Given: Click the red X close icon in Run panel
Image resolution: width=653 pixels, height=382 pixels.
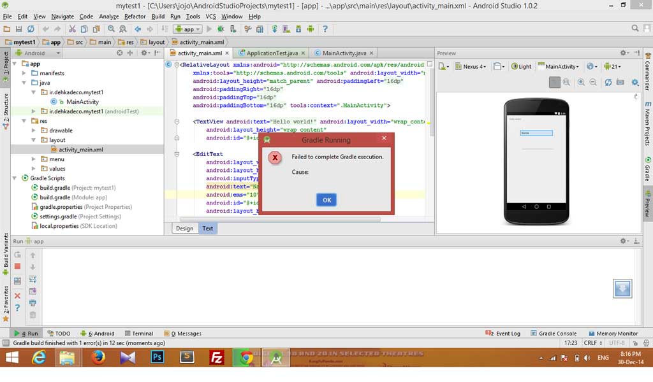Looking at the screenshot, I should click(17, 295).
